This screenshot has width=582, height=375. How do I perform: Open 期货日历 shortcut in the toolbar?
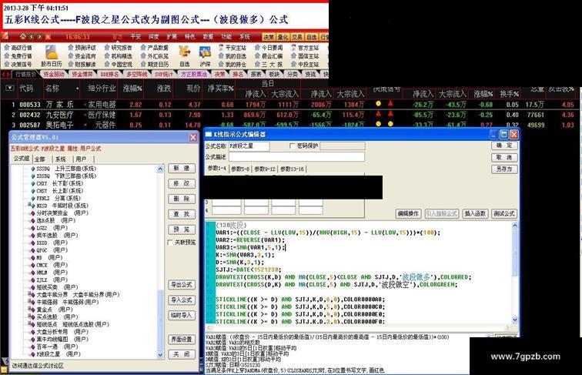click(x=155, y=64)
